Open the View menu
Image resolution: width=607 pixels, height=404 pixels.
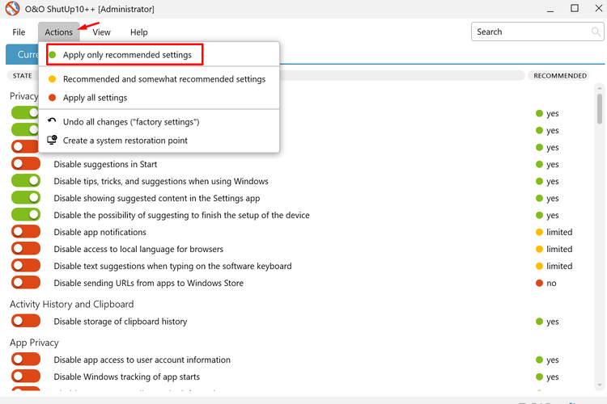pyautogui.click(x=101, y=32)
